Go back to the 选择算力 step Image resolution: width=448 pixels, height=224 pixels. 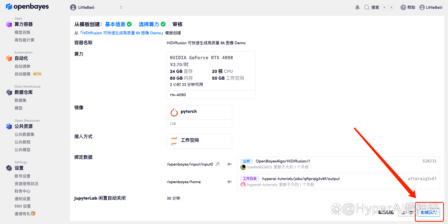(x=149, y=24)
